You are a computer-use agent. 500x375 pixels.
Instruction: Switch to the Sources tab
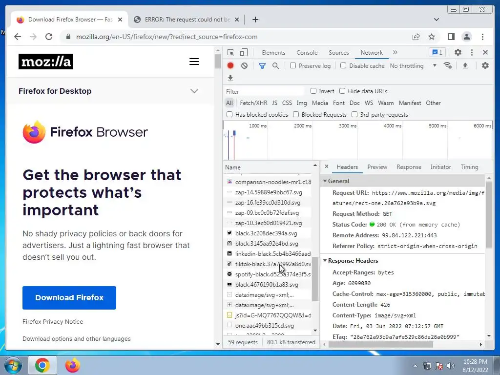339,53
